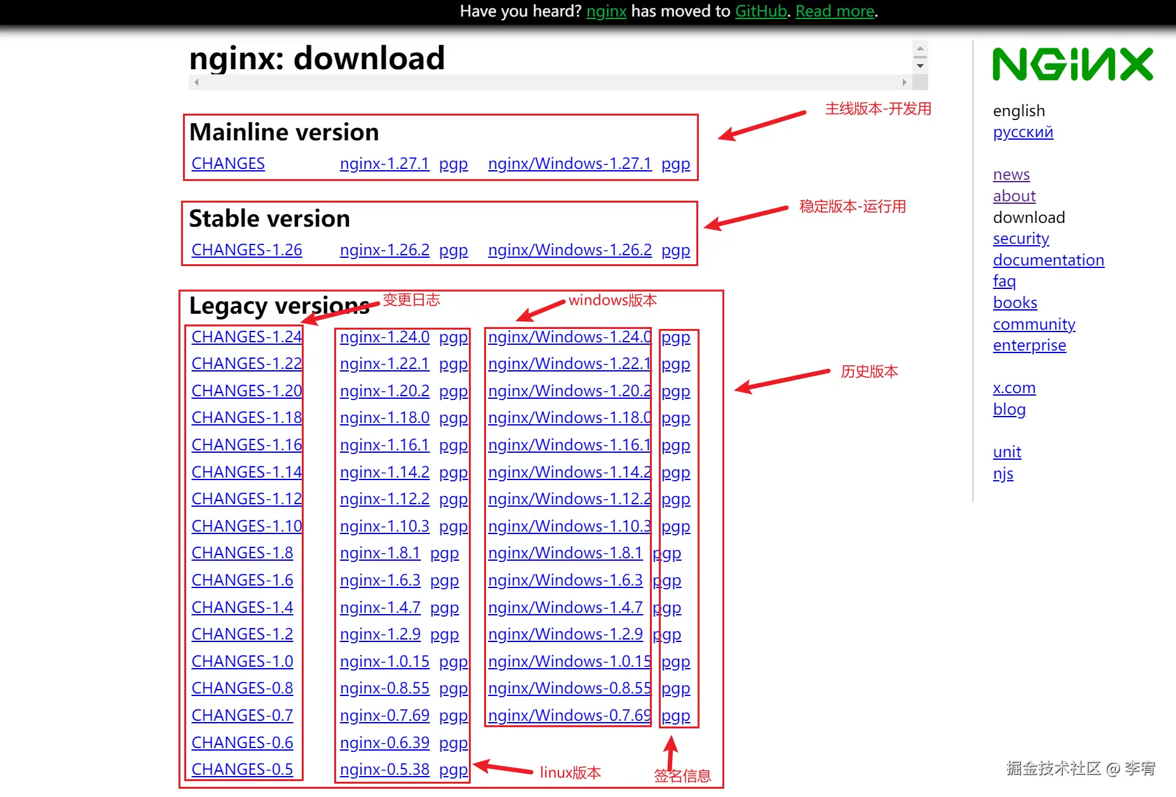Viewport: 1176px width, 797px height.
Task: Download nginx/Windows-1.14.2
Action: [x=570, y=472]
